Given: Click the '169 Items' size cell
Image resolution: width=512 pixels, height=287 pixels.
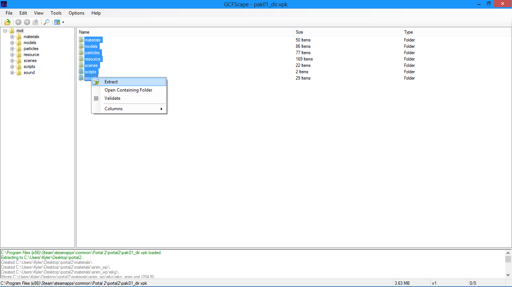Looking at the screenshot, I should click(x=304, y=59).
